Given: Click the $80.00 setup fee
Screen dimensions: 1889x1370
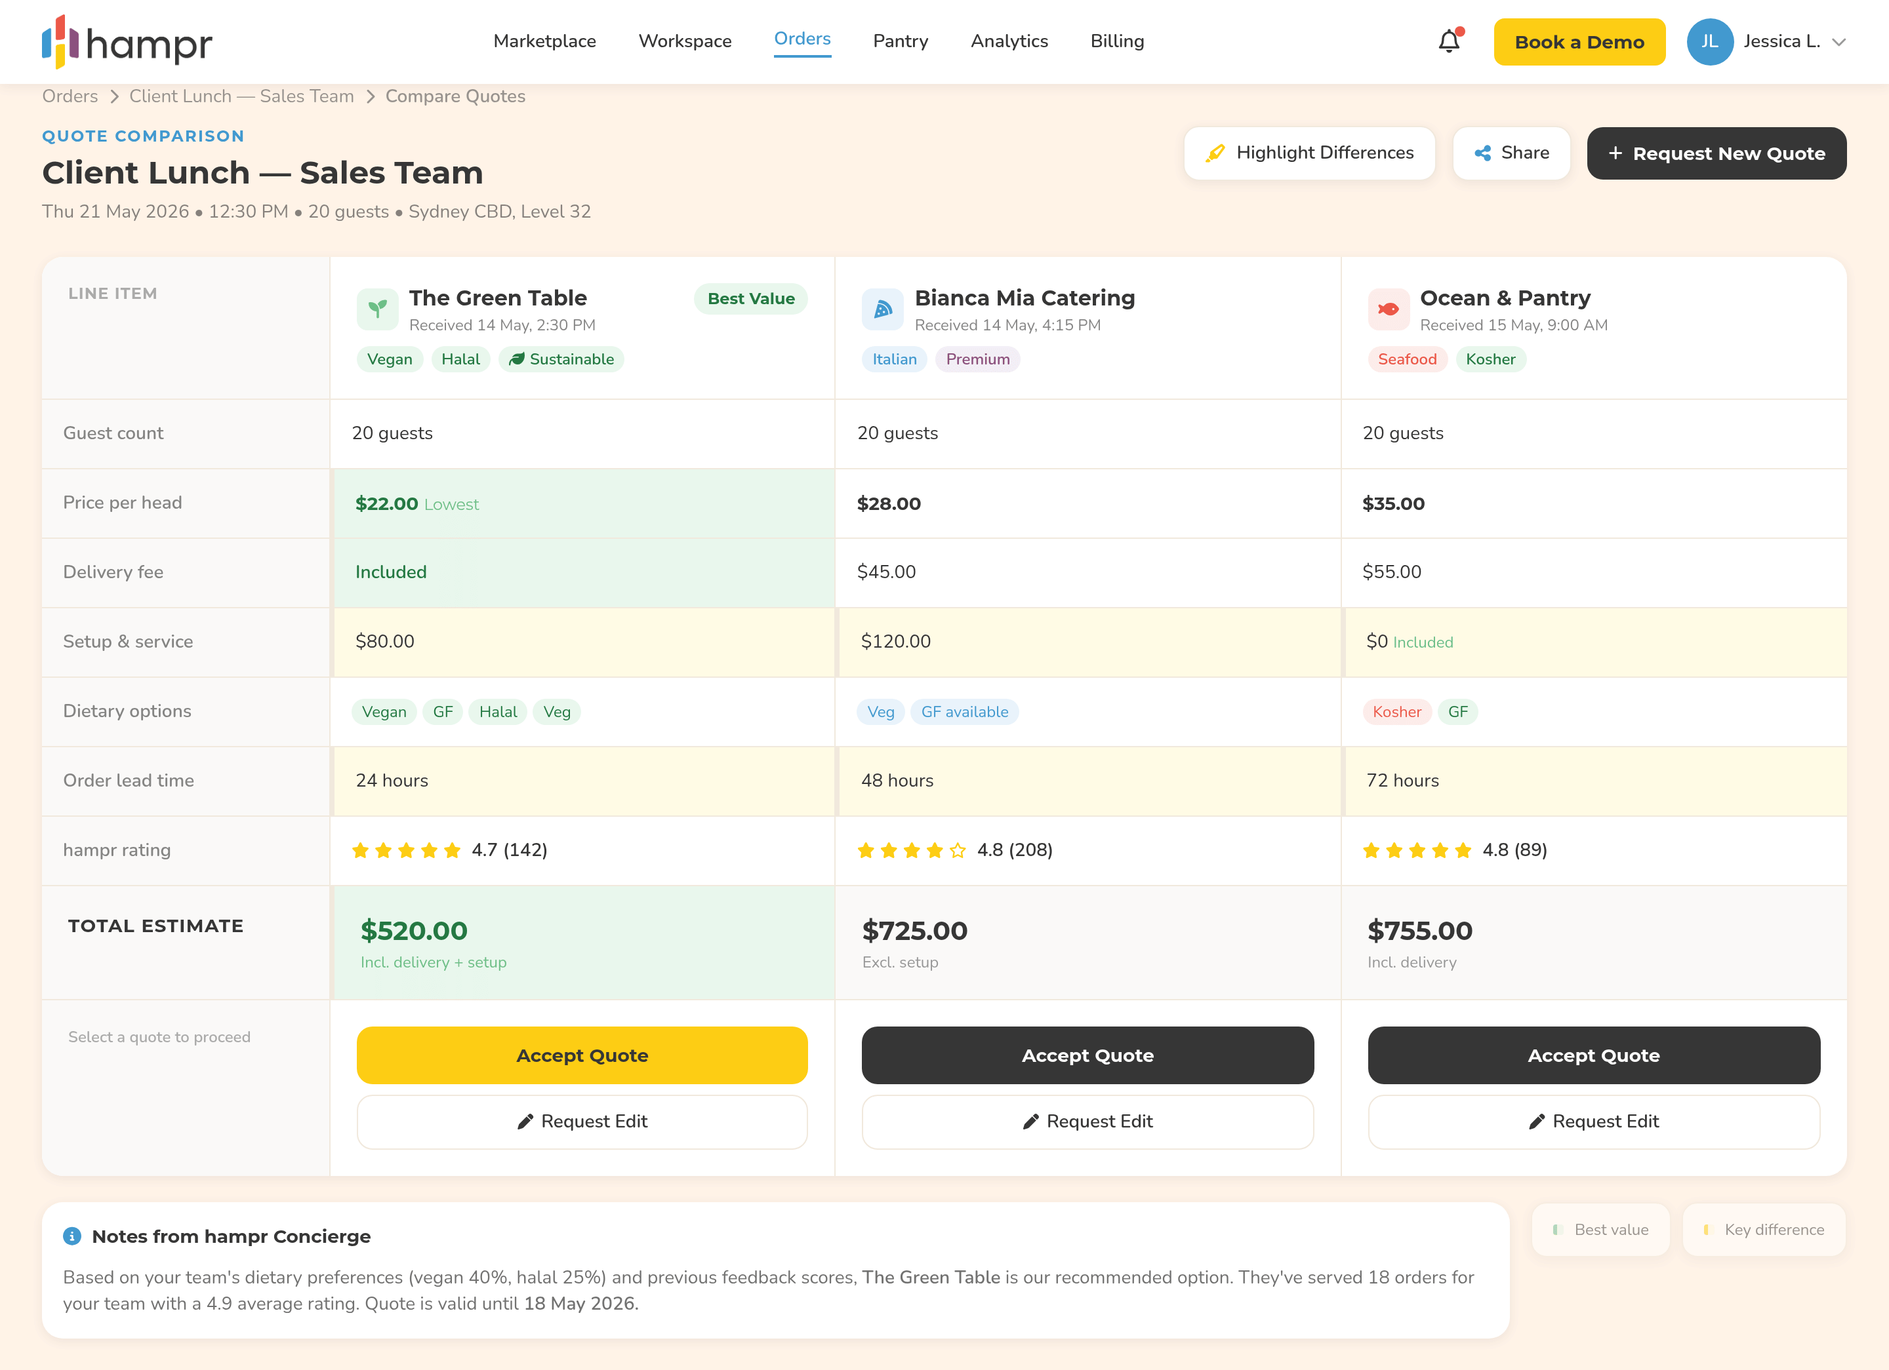Looking at the screenshot, I should click(x=385, y=641).
